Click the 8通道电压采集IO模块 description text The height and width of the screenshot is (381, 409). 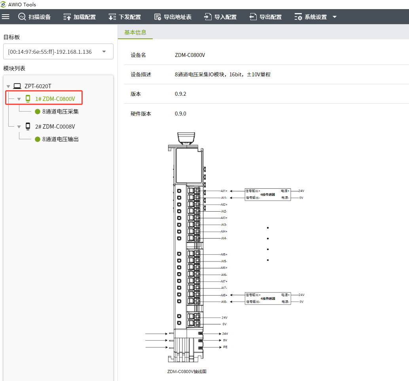[x=223, y=75]
